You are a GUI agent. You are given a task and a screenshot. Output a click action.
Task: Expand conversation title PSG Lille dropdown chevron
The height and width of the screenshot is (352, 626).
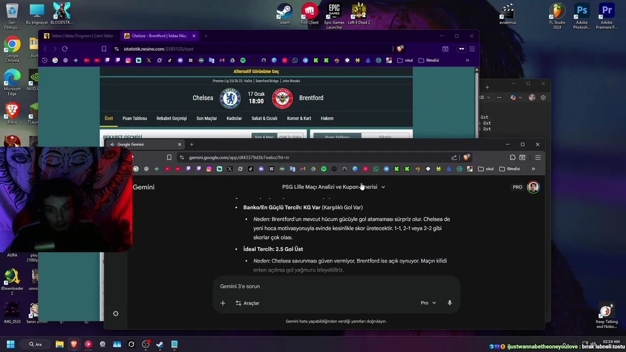click(x=383, y=187)
